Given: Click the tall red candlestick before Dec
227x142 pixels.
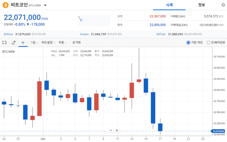Looking at the screenshot, I should (x=39, y=98).
